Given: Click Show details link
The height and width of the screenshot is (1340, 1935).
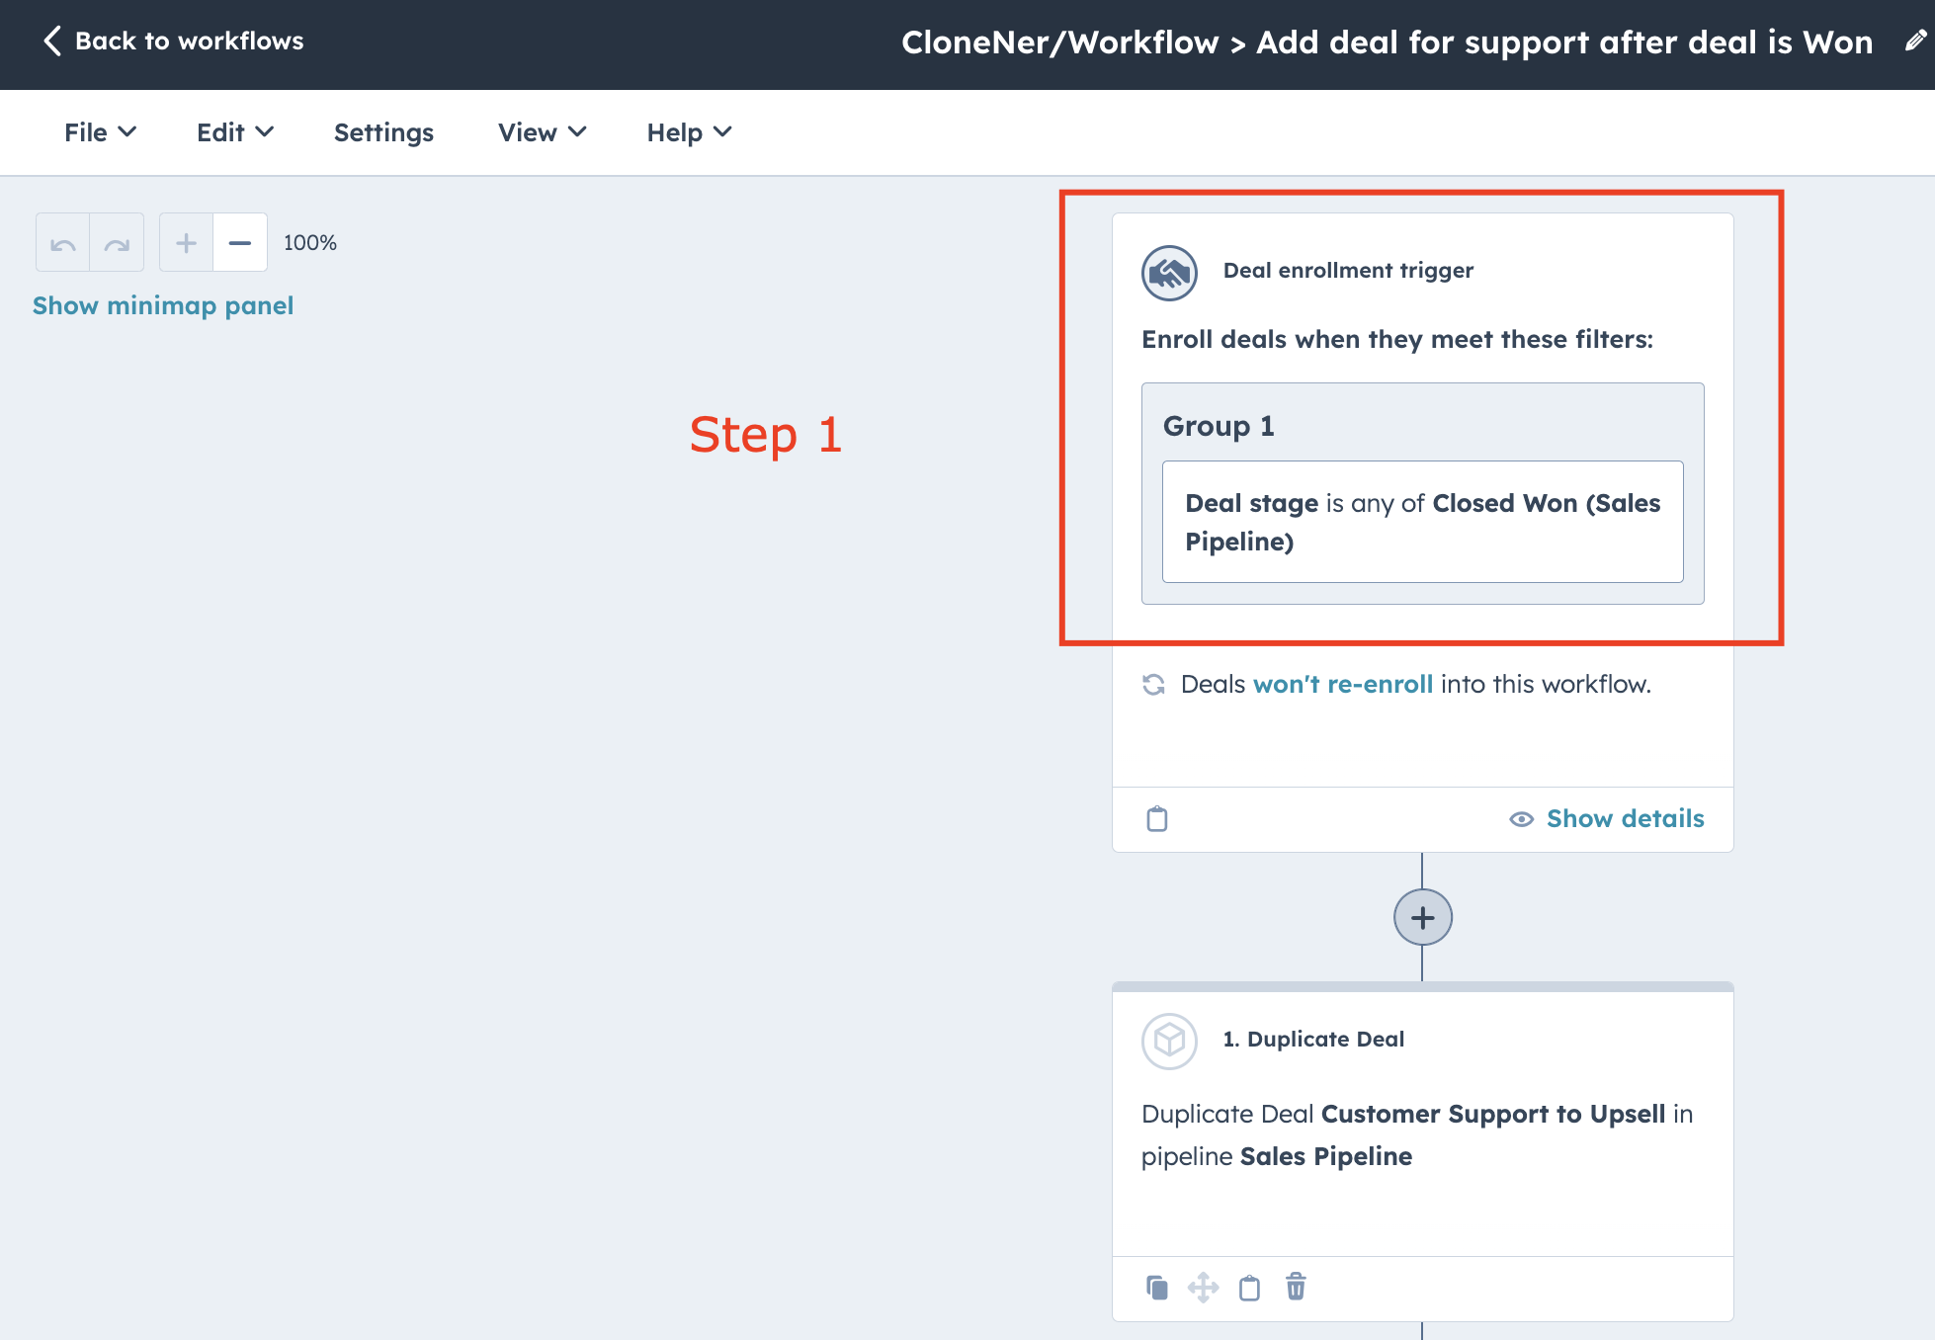Looking at the screenshot, I should point(1625,818).
